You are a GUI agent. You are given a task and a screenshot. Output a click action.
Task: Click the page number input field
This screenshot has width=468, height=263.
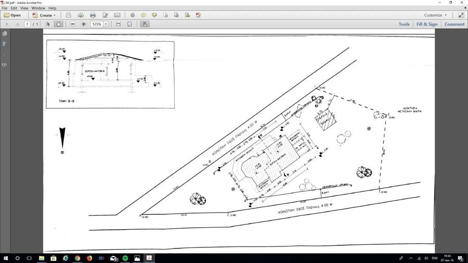pyautogui.click(x=28, y=24)
